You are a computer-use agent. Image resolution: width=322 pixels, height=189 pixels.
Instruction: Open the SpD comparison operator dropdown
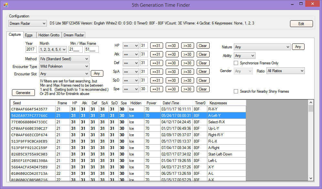tap(131, 80)
